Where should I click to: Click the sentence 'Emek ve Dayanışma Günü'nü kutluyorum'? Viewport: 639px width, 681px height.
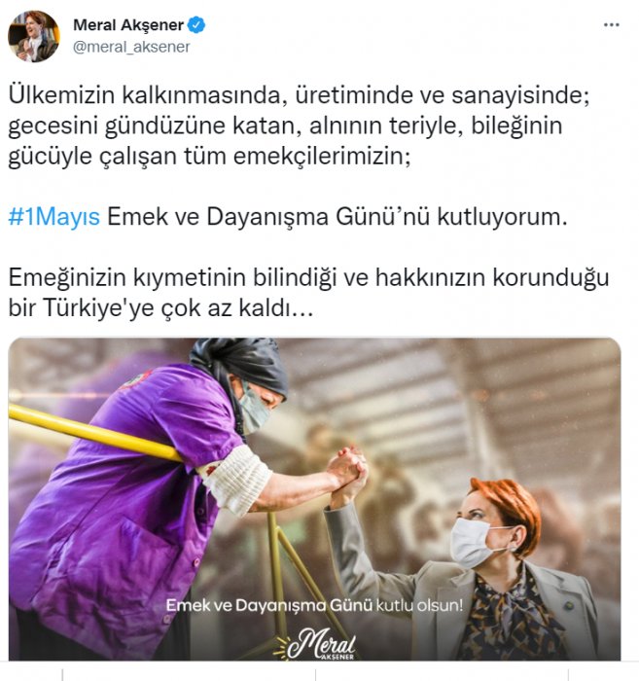[337, 216]
